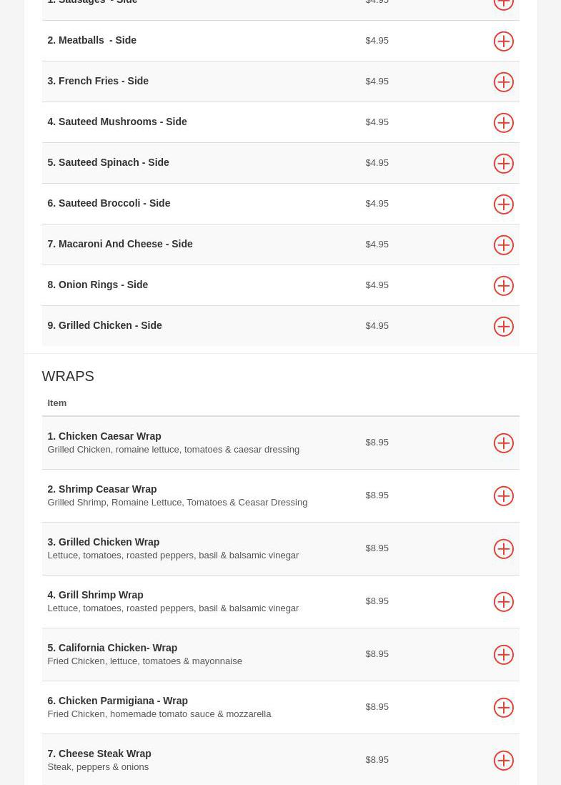
Task: Add Onion Rings side to cart
Action: (504, 286)
